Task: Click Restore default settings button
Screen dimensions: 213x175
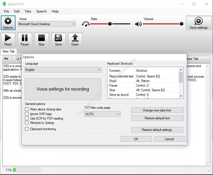Action: pyautogui.click(x=157, y=130)
